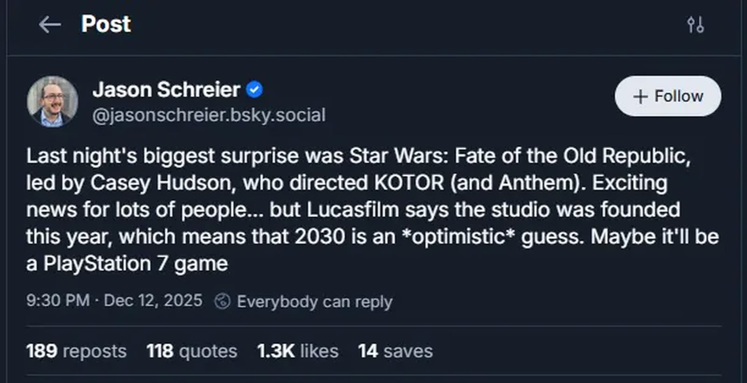Click the globe icon beside reply settings
This screenshot has height=383, width=747.
(222, 301)
